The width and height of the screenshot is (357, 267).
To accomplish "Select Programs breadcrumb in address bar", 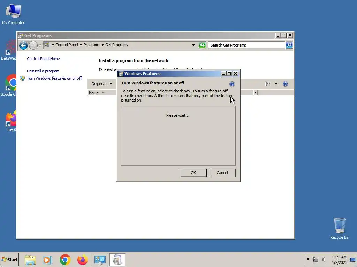I will pos(92,45).
